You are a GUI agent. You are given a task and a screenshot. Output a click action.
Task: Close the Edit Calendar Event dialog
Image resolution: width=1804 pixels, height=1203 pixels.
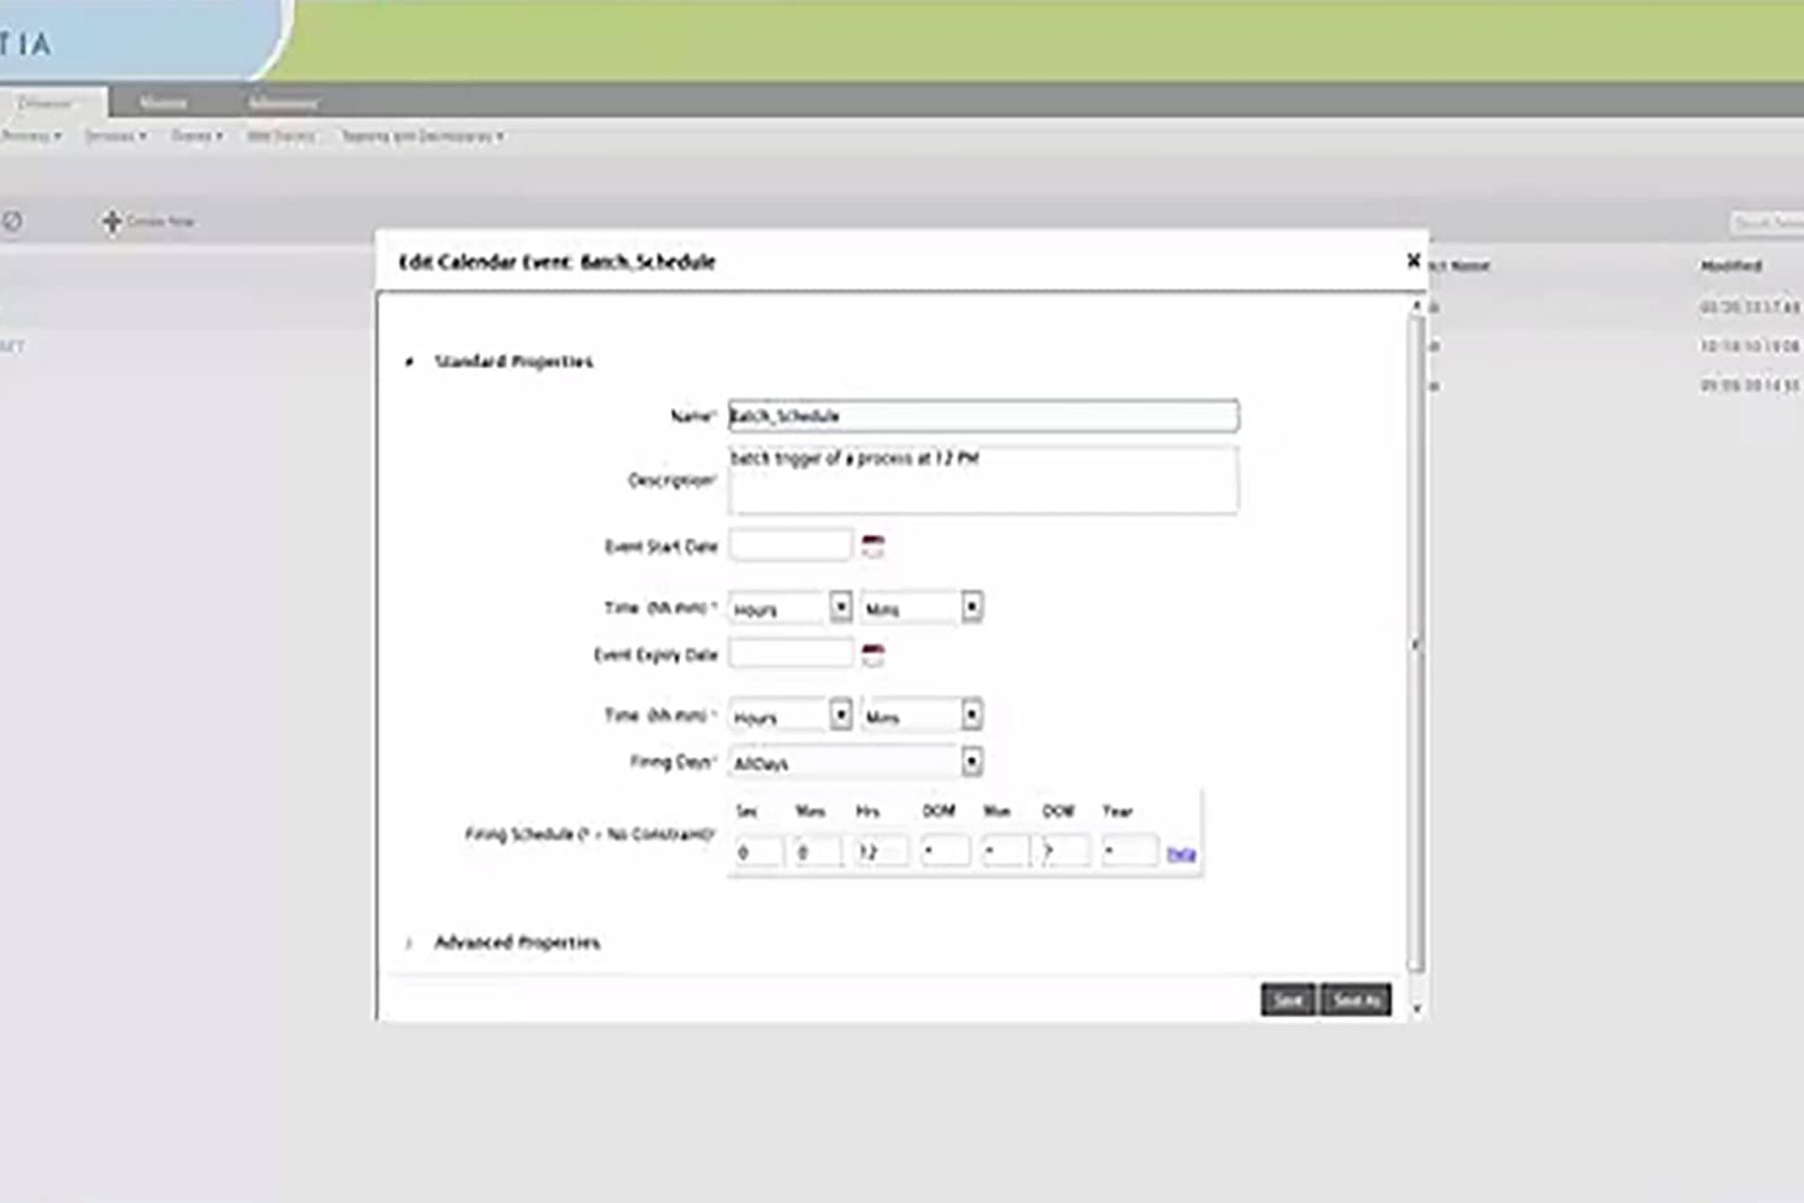(x=1413, y=260)
